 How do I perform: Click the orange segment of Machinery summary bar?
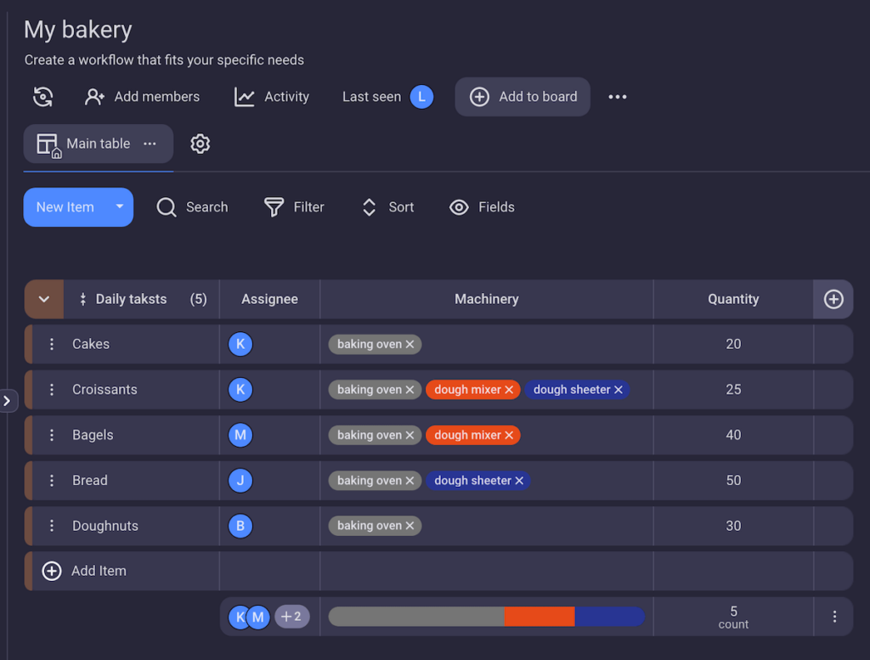click(x=539, y=617)
